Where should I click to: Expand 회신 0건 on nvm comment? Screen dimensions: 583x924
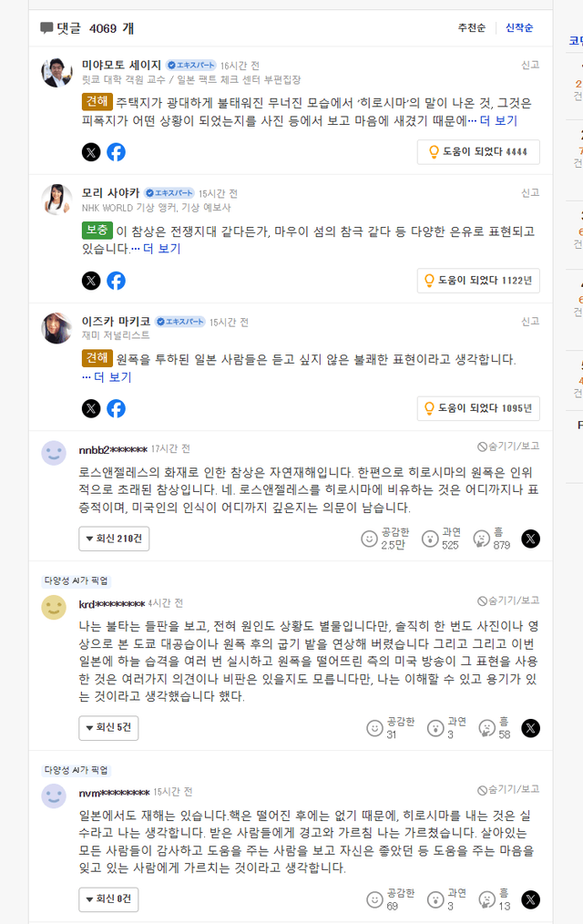coord(108,899)
